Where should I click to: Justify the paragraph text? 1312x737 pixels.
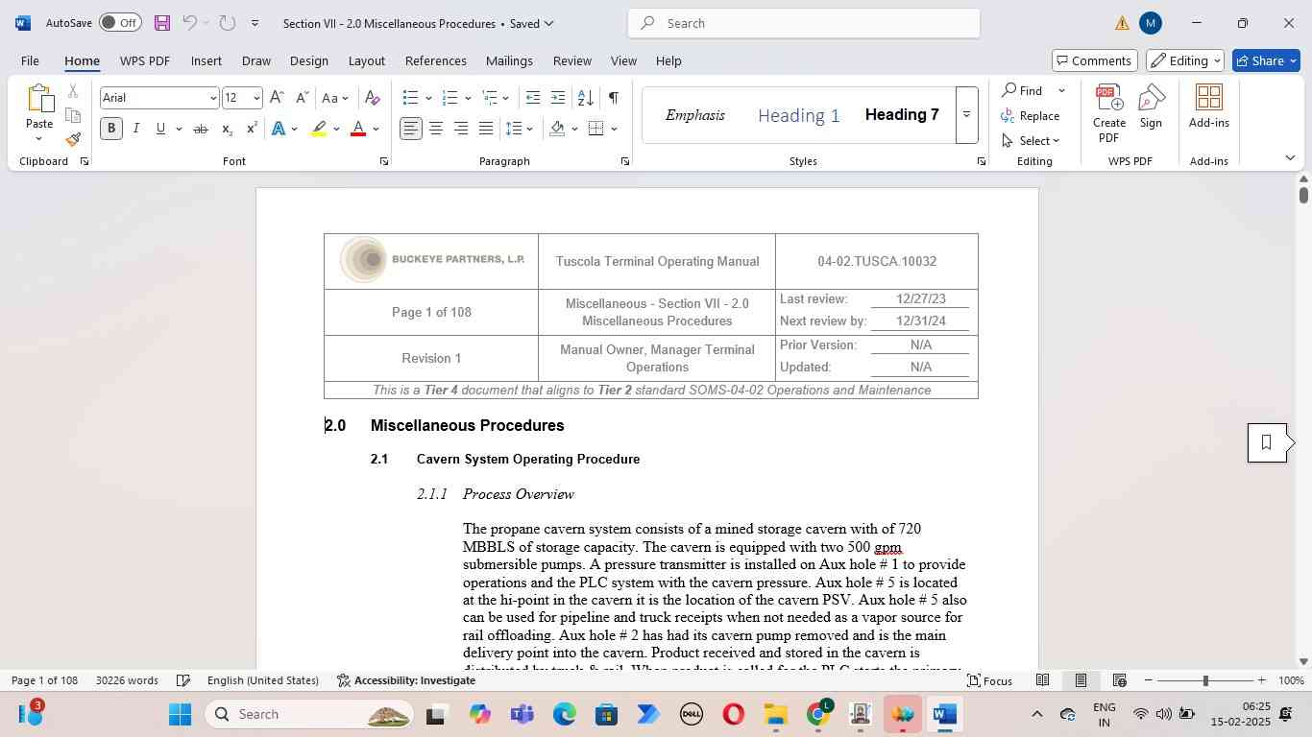[x=486, y=129]
